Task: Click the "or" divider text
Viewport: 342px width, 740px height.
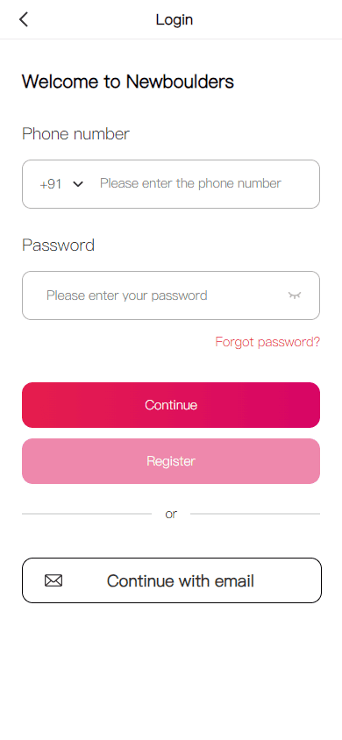Action: 171,514
